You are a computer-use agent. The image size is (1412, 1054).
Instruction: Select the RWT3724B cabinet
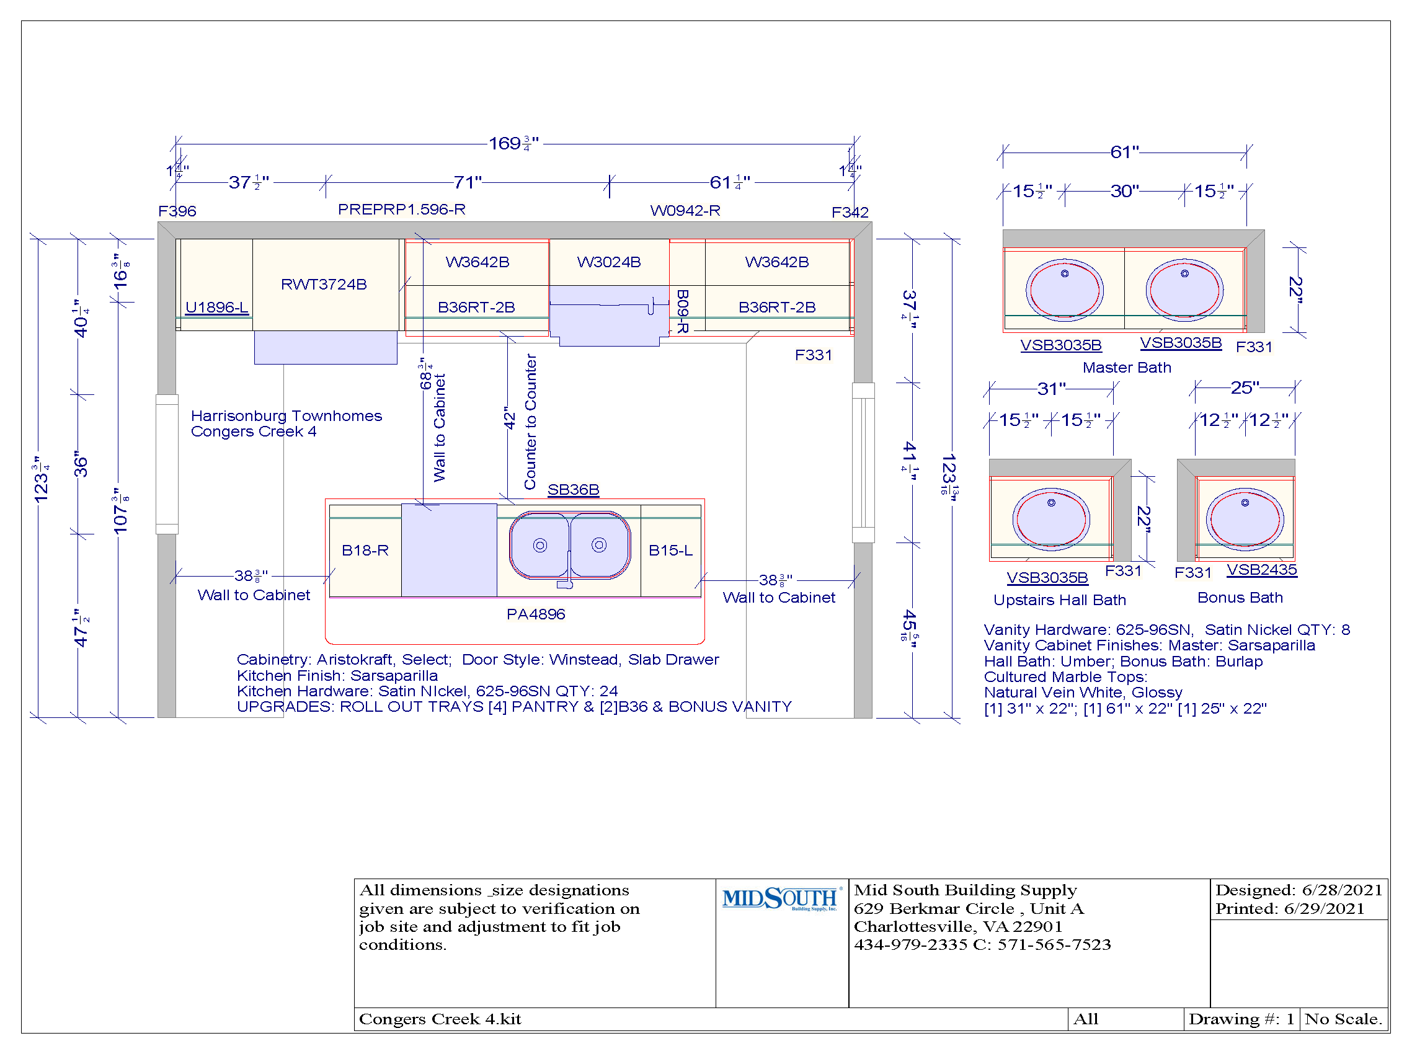tap(324, 285)
